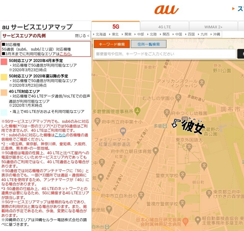
Task: Focus the postal code/keyword search field
Action: point(165,54)
